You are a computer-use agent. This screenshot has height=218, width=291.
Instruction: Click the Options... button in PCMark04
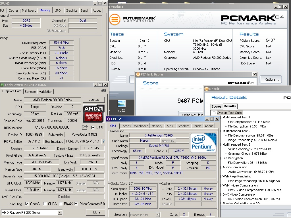pyautogui.click(x=271, y=79)
